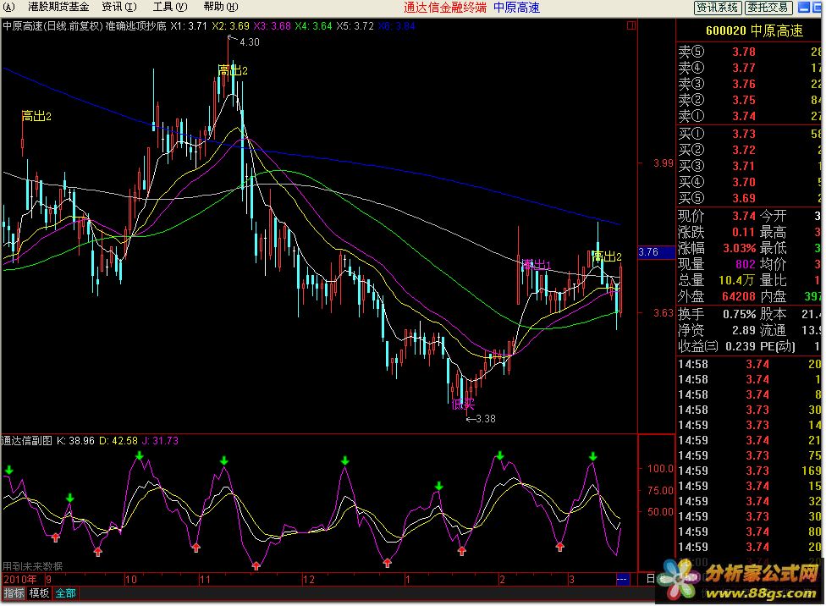
Task: Click the D: 42.58 value
Action: pos(118,441)
